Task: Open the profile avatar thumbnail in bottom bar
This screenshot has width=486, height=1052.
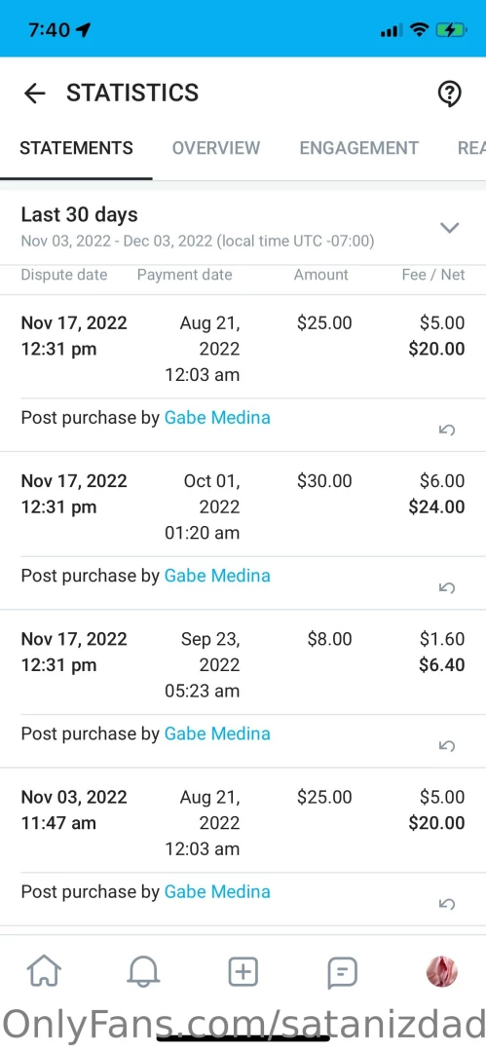Action: [x=442, y=971]
